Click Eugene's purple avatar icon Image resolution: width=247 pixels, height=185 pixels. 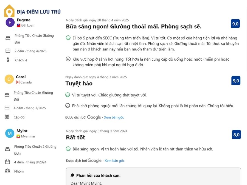[x=10, y=22]
